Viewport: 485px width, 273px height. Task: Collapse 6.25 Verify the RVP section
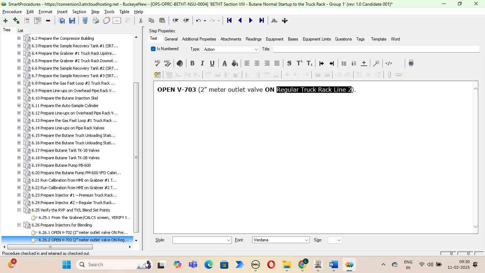click(19, 210)
